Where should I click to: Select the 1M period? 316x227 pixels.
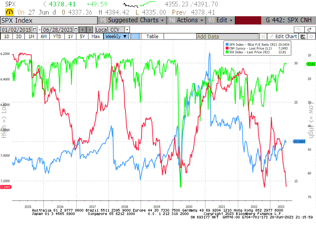click(x=31, y=36)
